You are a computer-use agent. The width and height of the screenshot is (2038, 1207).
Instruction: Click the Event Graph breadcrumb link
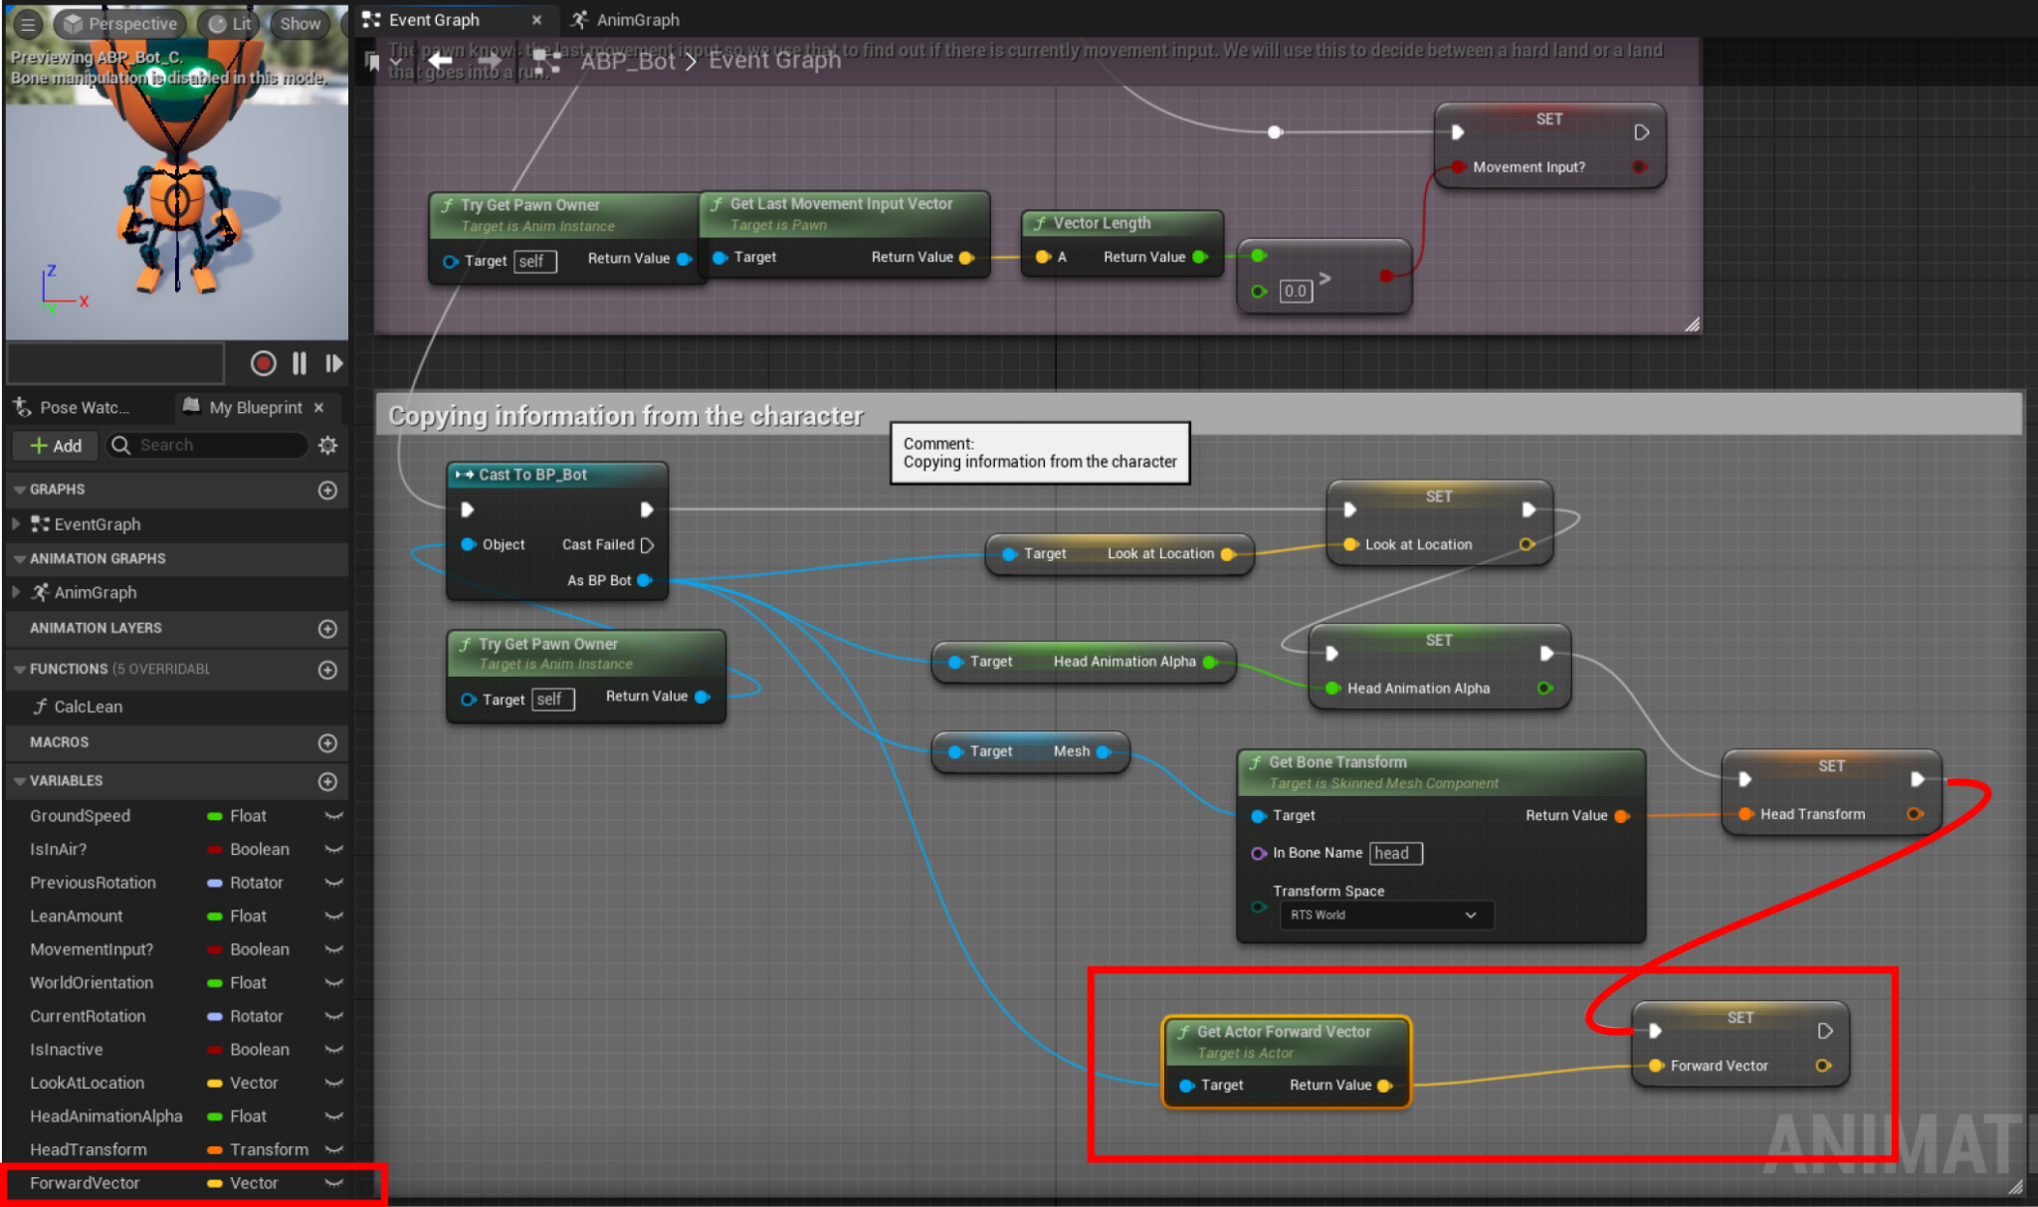(x=774, y=61)
